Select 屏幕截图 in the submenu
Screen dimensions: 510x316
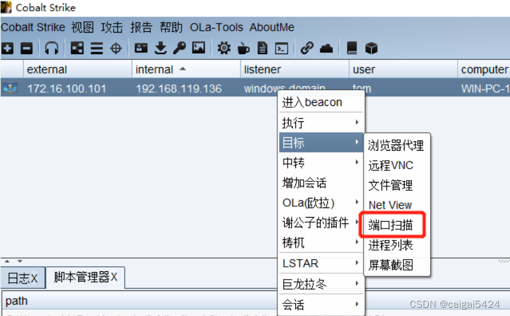[x=397, y=265]
